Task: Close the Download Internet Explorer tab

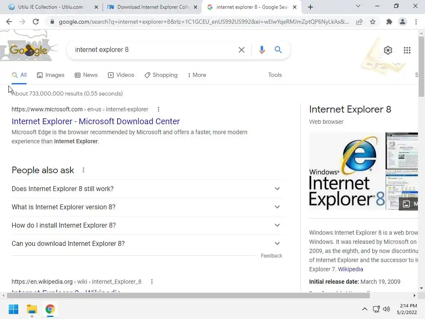Action: pyautogui.click(x=195, y=7)
